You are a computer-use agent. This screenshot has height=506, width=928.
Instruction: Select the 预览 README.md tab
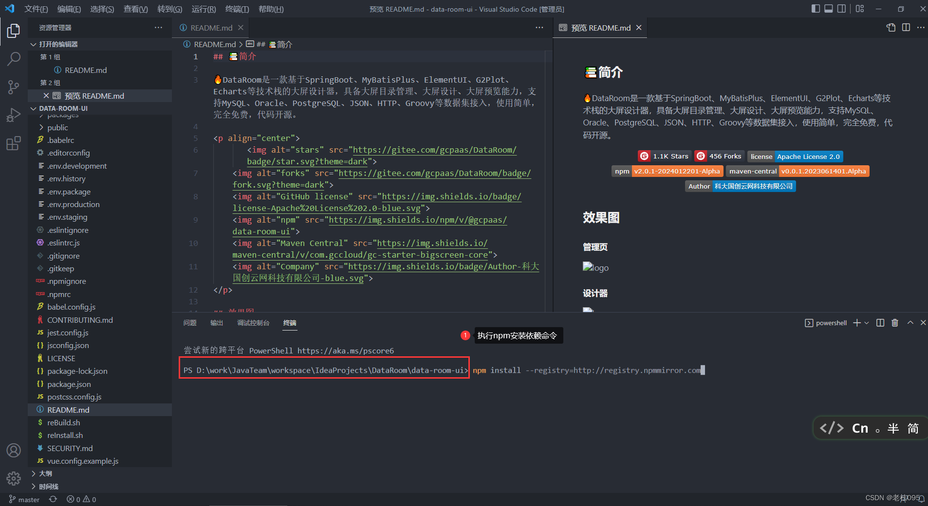pos(601,28)
